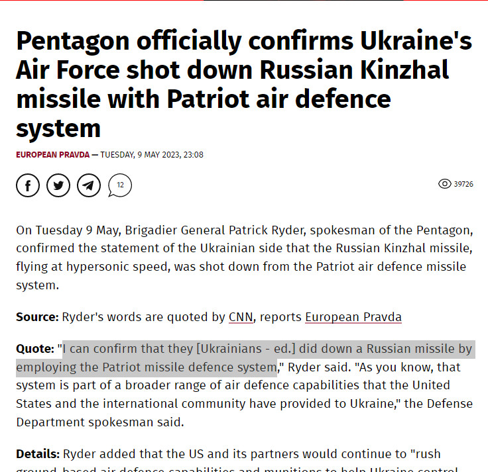The width and height of the screenshot is (488, 472).
Task: Open the CNN source link
Action: [x=241, y=317]
